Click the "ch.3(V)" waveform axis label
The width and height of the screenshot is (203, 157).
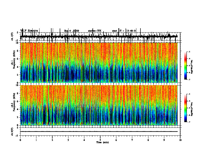coord(12,132)
